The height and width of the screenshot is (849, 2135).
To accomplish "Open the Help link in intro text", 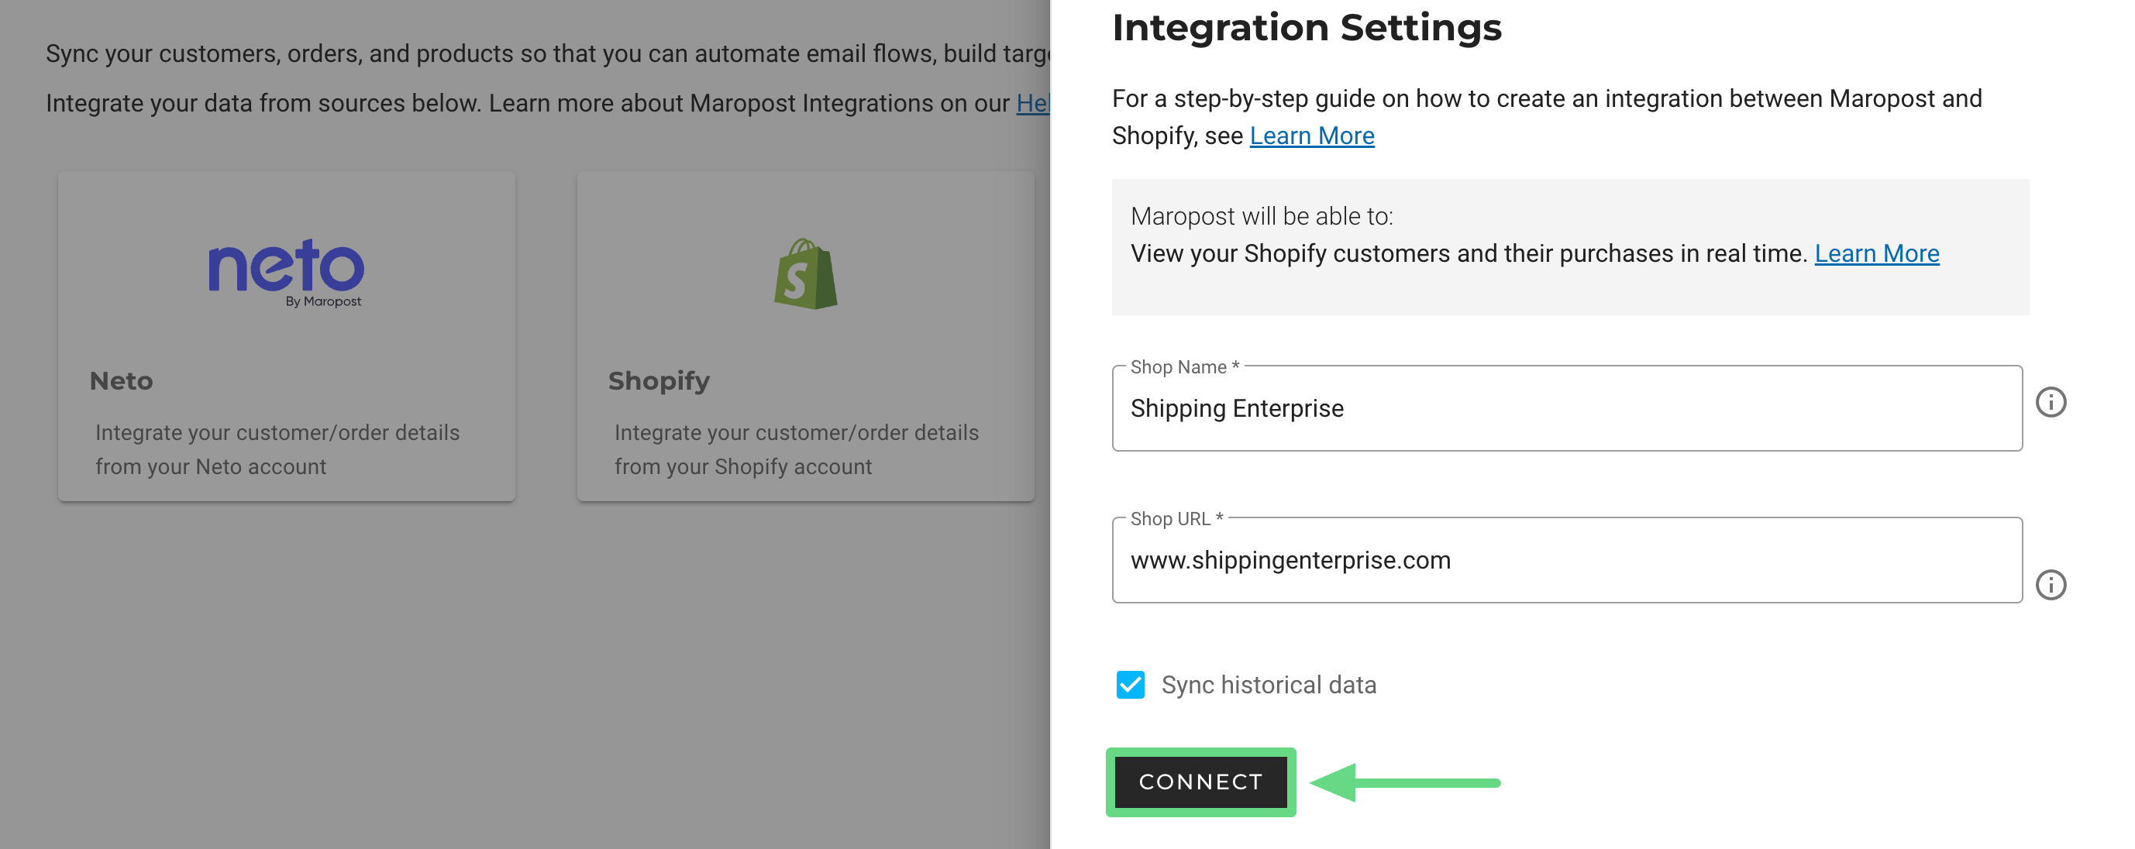I will tap(1033, 104).
